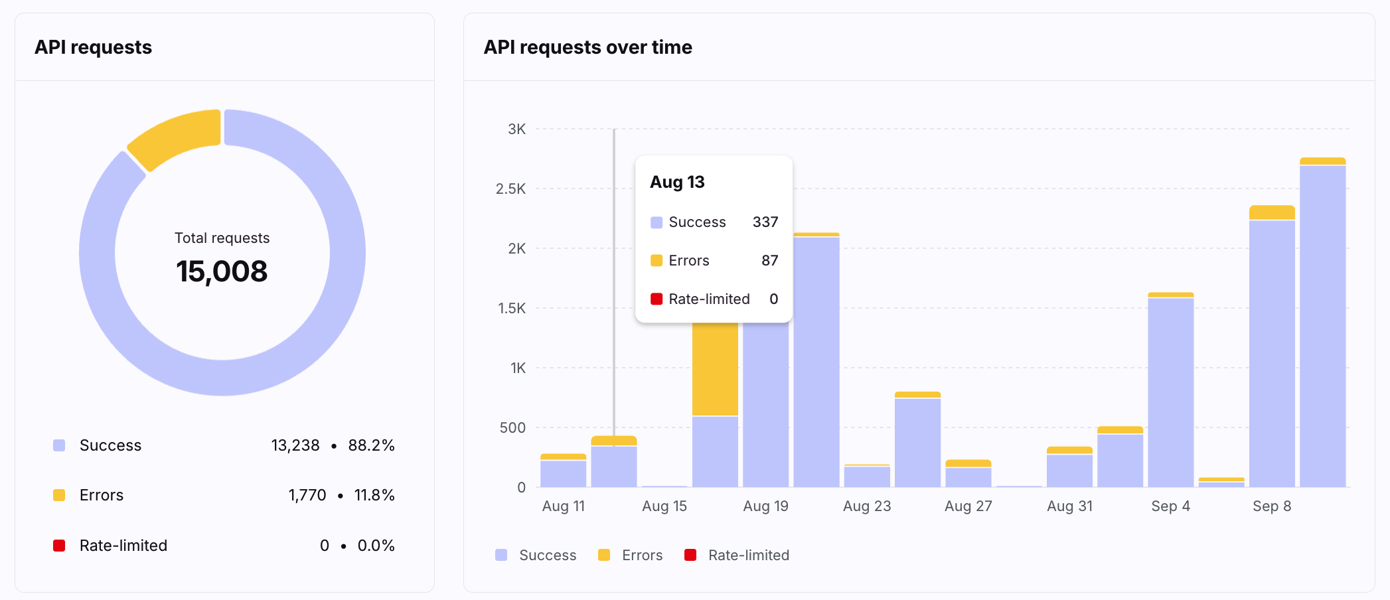Toggle the Errors series in chart legend
The width and height of the screenshot is (1390, 600).
630,555
